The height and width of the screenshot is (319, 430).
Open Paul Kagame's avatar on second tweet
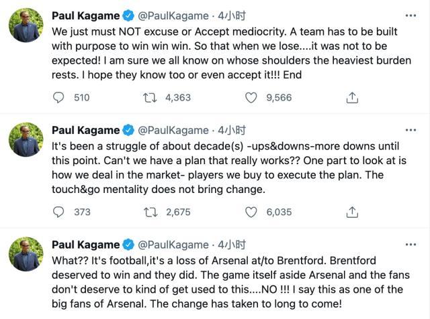26,141
